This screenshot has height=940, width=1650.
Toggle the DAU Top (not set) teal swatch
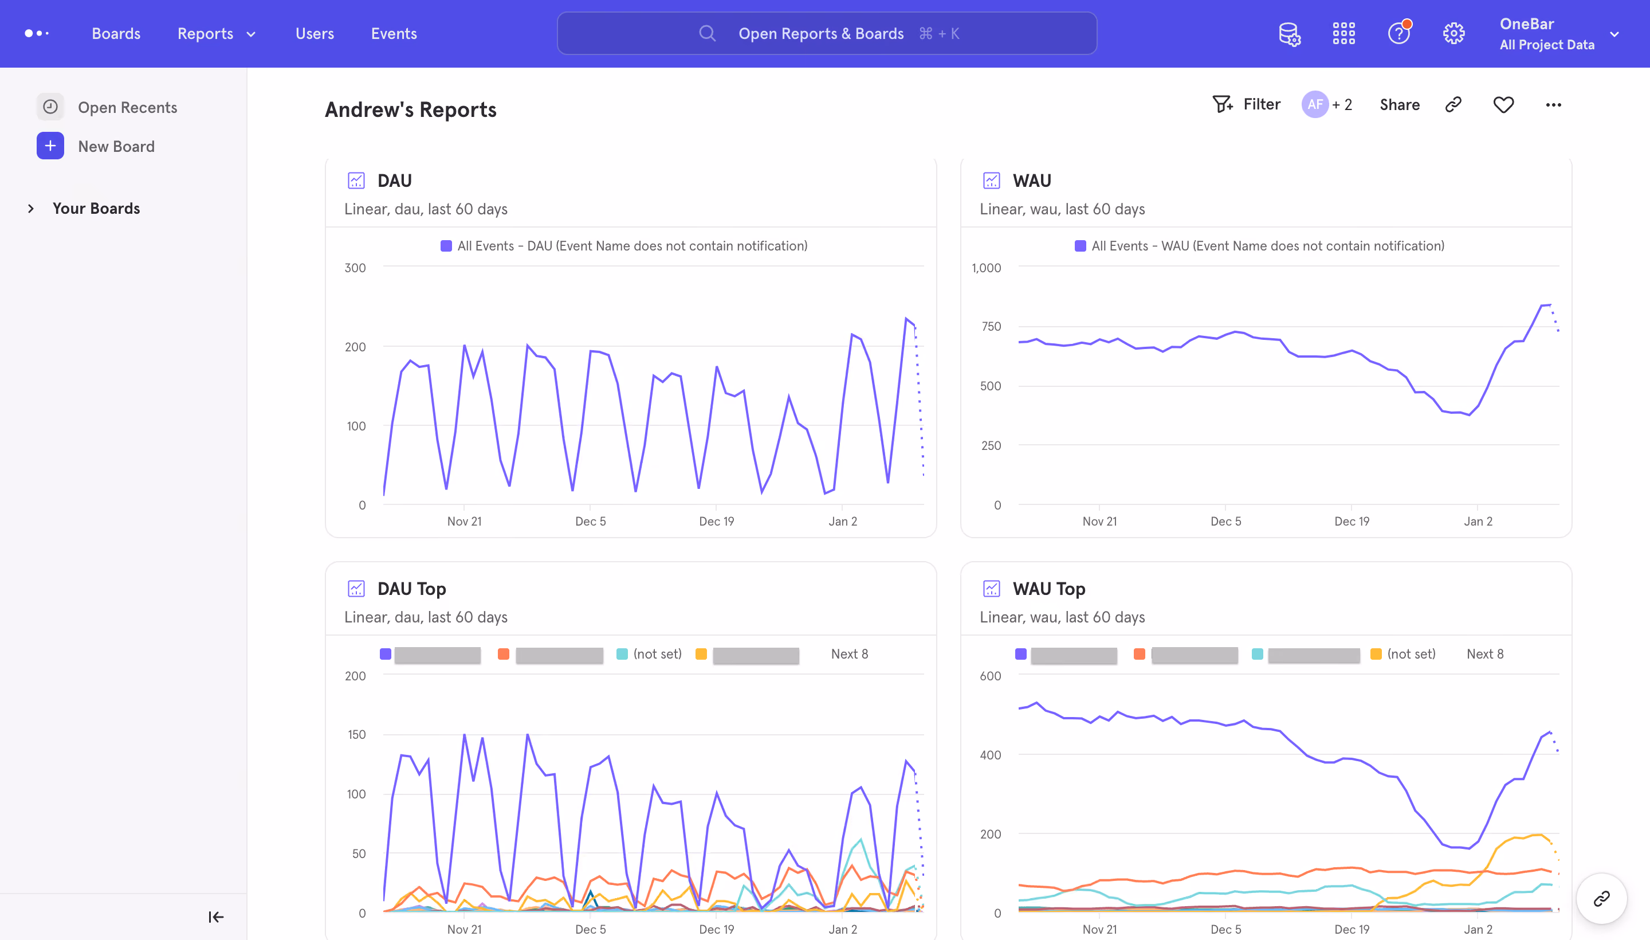[x=622, y=654]
